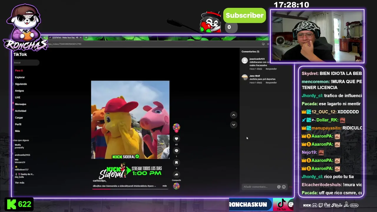Click the streamer webcam feed
Image resolution: width=377 pixels, height=212 pixels.
tap(317, 36)
